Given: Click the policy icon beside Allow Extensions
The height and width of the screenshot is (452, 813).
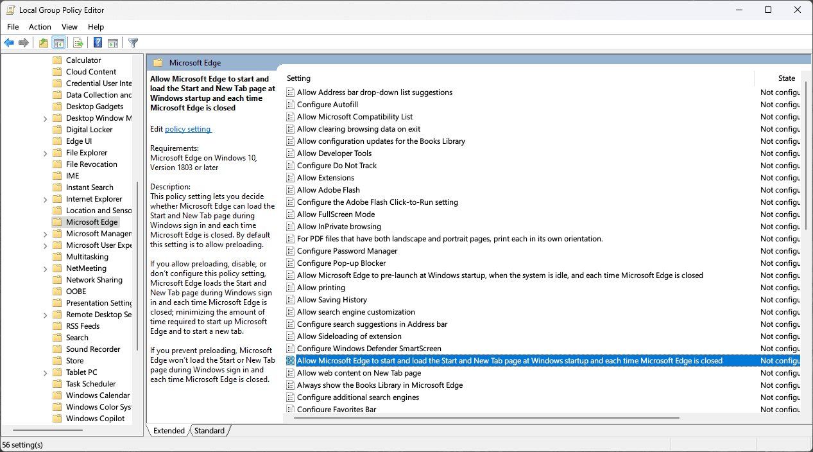Looking at the screenshot, I should pos(290,178).
